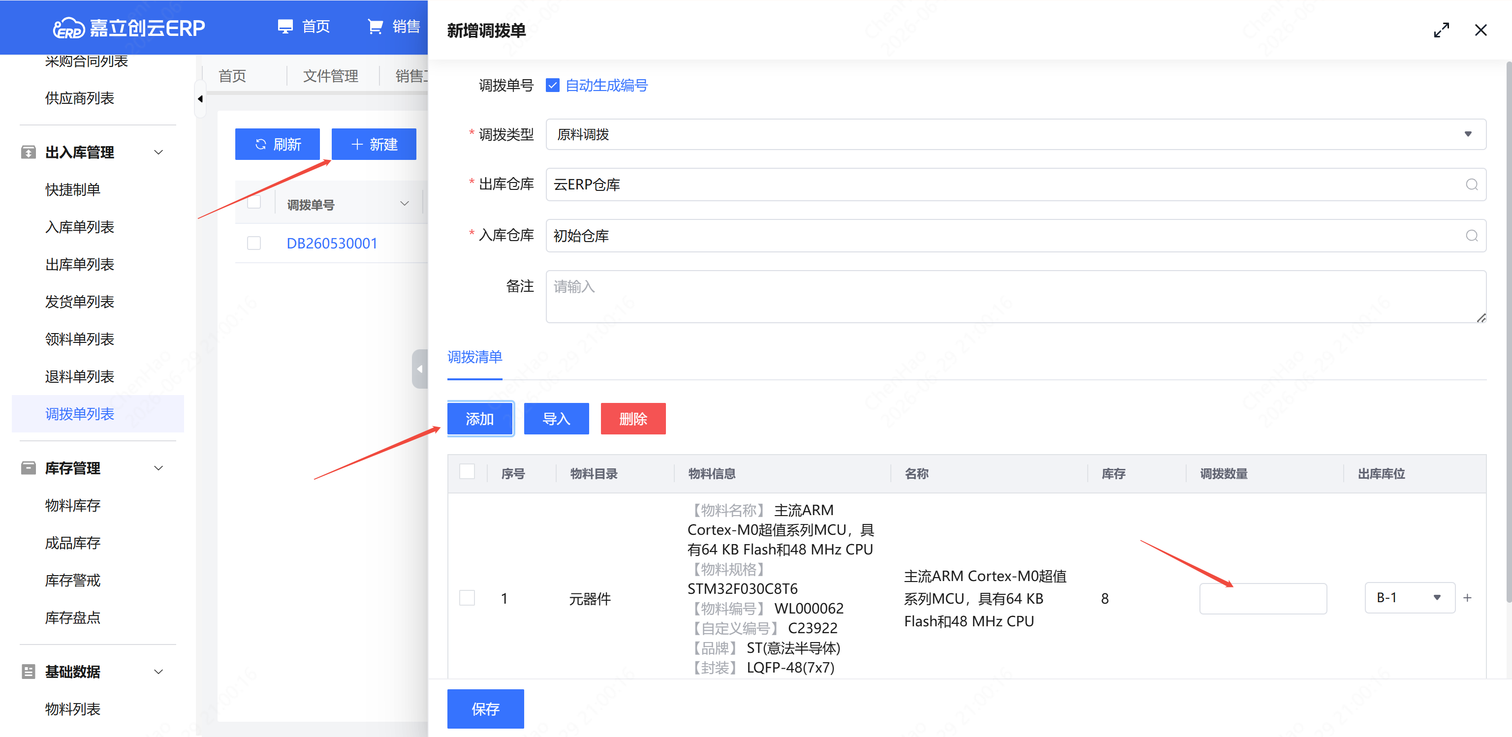1512x737 pixels.
Task: Click the 库存 column header
Action: (1113, 473)
